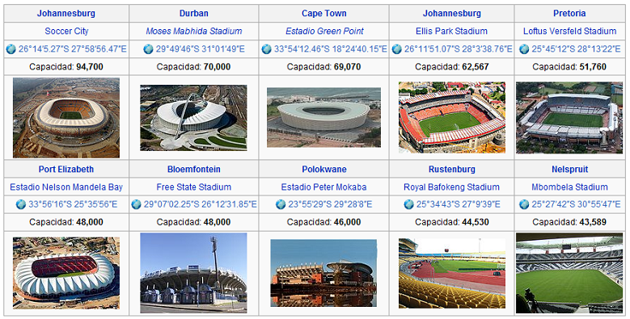630x319 pixels.
Task: Open the Soccer City stadium link
Action: coord(66,31)
